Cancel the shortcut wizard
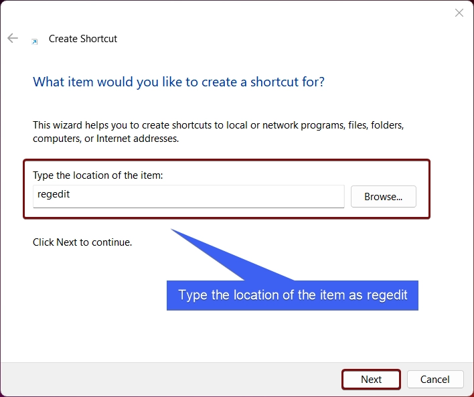474x397 pixels. pyautogui.click(x=435, y=379)
